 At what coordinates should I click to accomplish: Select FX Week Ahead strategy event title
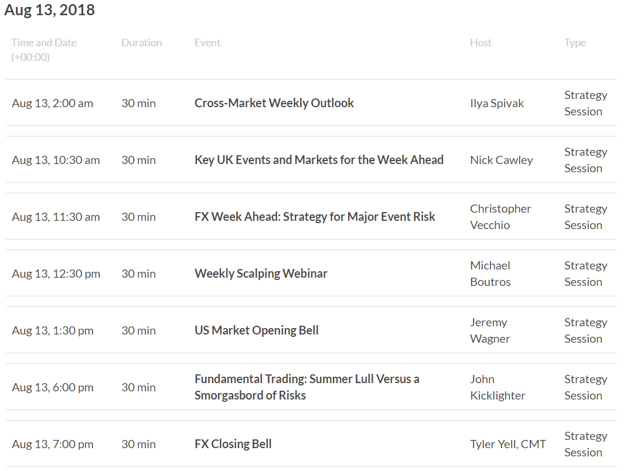point(315,217)
